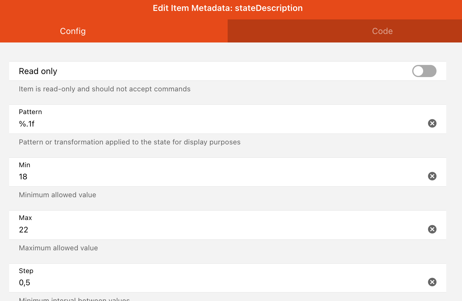Focus the Max value '22' input
This screenshot has height=301, width=462.
(x=212, y=230)
